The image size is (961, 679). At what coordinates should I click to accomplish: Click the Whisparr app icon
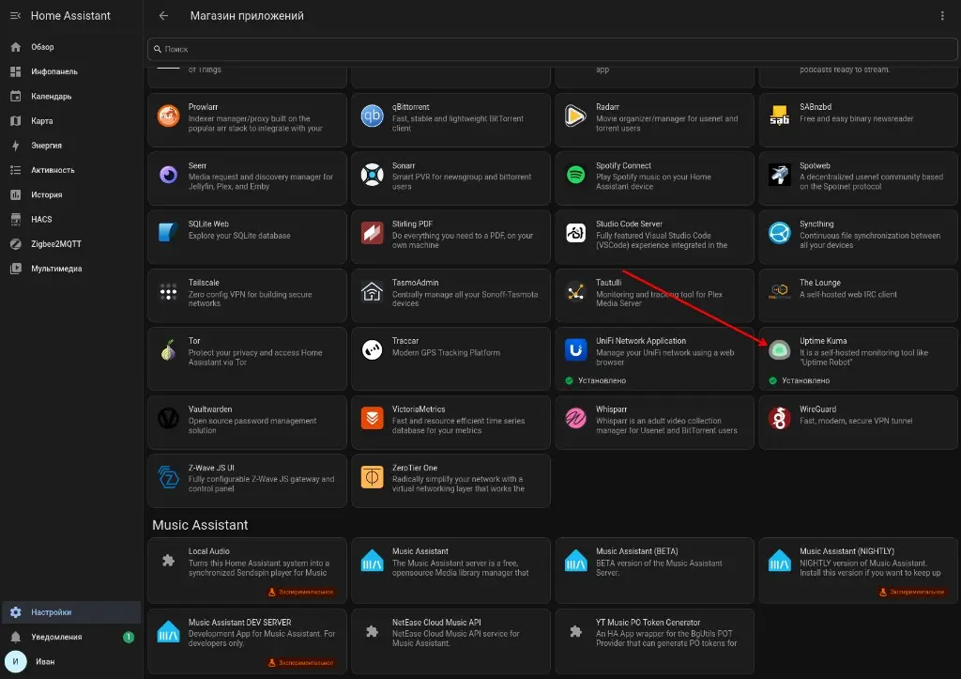[x=575, y=418]
